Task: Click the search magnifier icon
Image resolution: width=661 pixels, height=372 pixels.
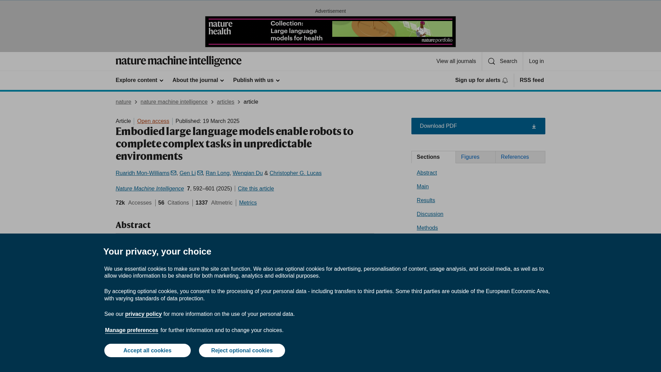Action: (x=491, y=61)
